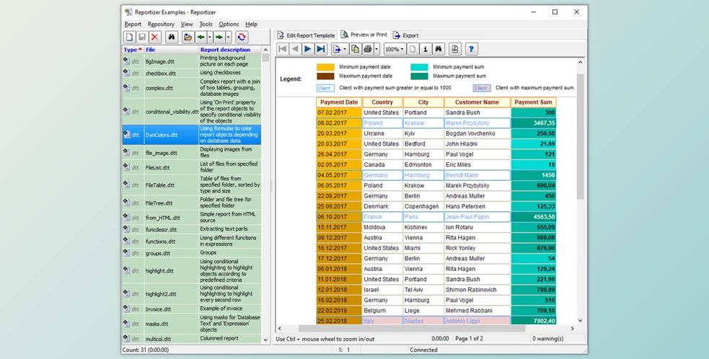The height and width of the screenshot is (359, 709).
Task: Click the green right arrow icon
Action: 219,37
